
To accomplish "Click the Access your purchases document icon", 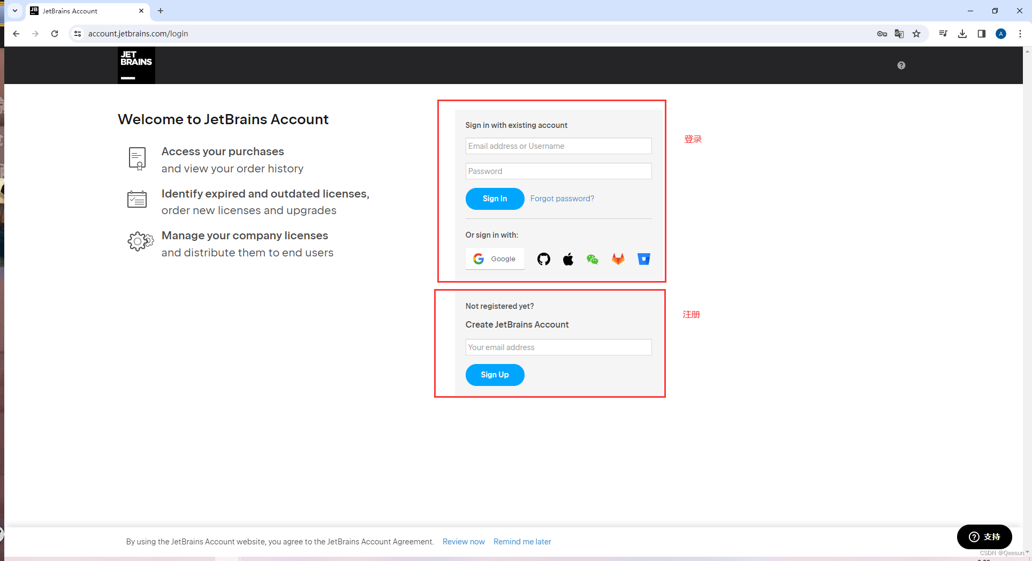I will pos(138,159).
